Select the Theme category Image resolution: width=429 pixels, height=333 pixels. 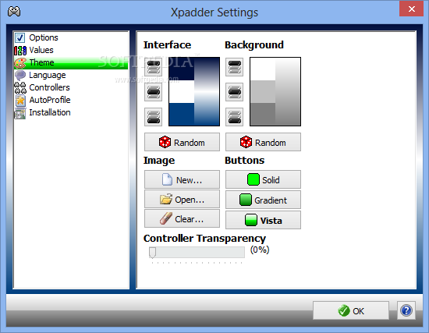tap(71, 62)
